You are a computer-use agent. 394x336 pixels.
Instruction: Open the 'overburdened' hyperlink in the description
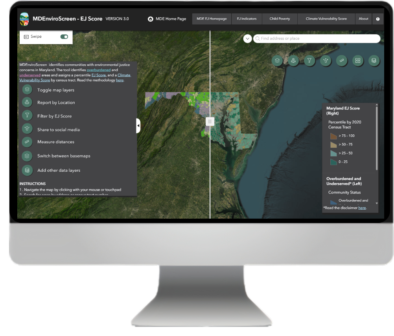tap(99, 70)
